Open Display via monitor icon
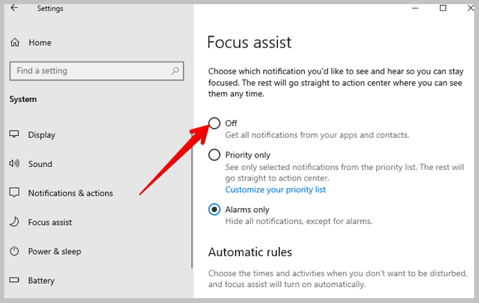The width and height of the screenshot is (479, 303). [14, 134]
